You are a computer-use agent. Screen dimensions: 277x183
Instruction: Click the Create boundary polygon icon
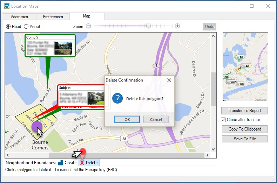[x=61, y=163]
